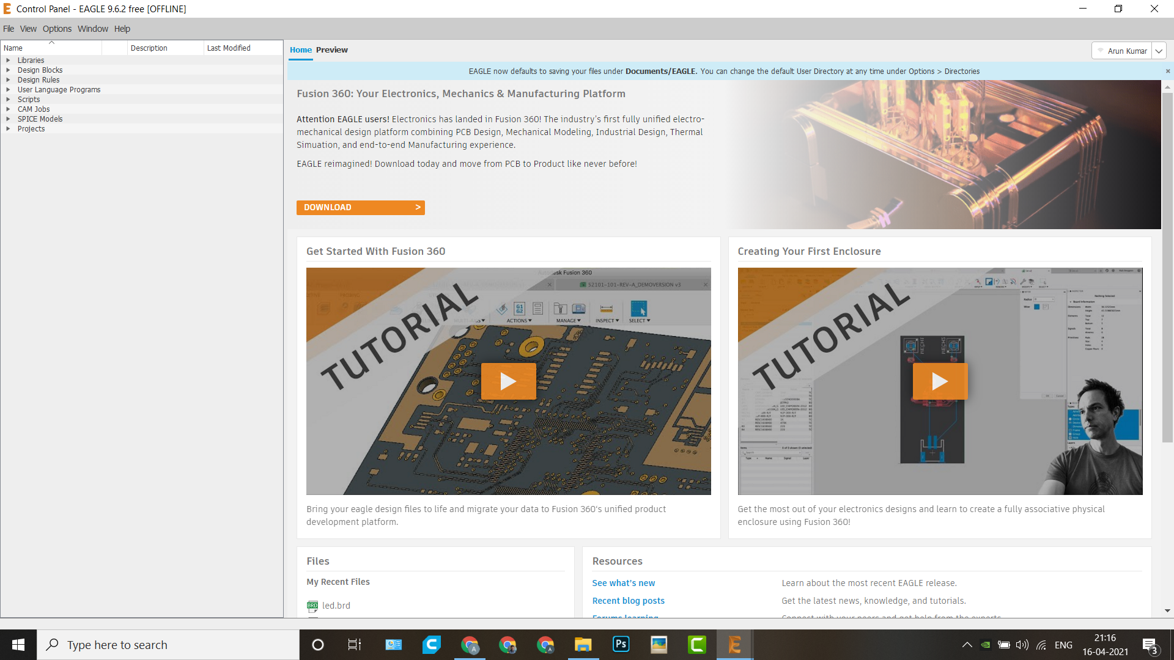Select the CAM Jobs tree item
1174x660 pixels.
[34, 109]
